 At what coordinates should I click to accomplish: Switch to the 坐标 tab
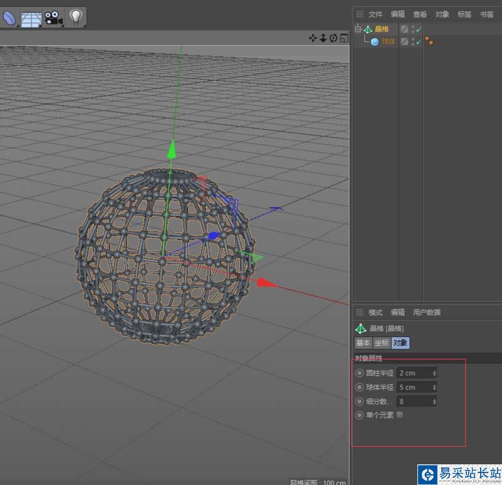coord(381,343)
